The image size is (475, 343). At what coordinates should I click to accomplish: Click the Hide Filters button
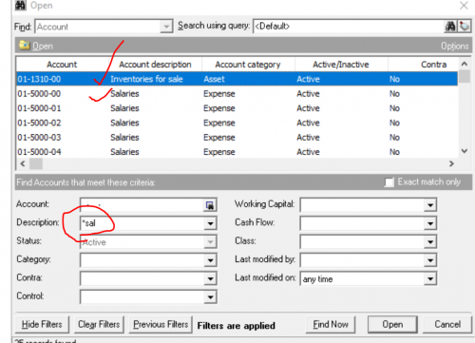(42, 324)
